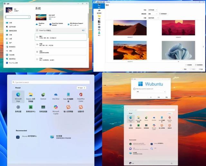The height and width of the screenshot is (166, 206).
Task: Click the rightmost button in Wubuntu dialog
Action: pos(166,97)
